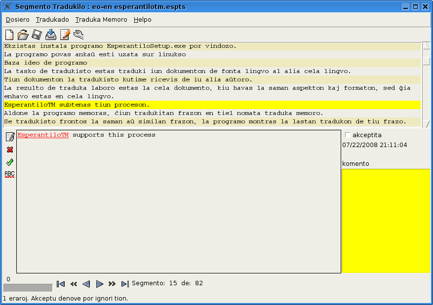Go to the next segment
The height and width of the screenshot is (305, 433).
click(x=99, y=284)
